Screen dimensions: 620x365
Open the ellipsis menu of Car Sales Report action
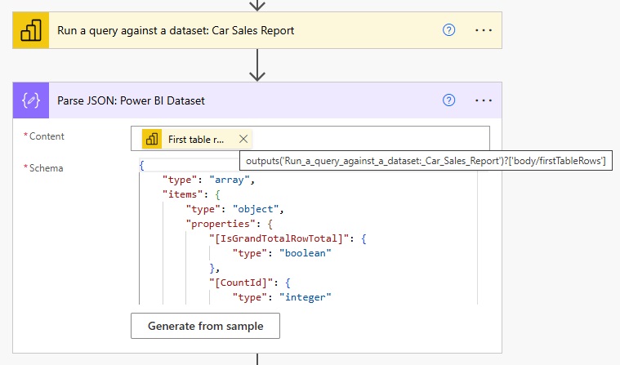pos(484,30)
